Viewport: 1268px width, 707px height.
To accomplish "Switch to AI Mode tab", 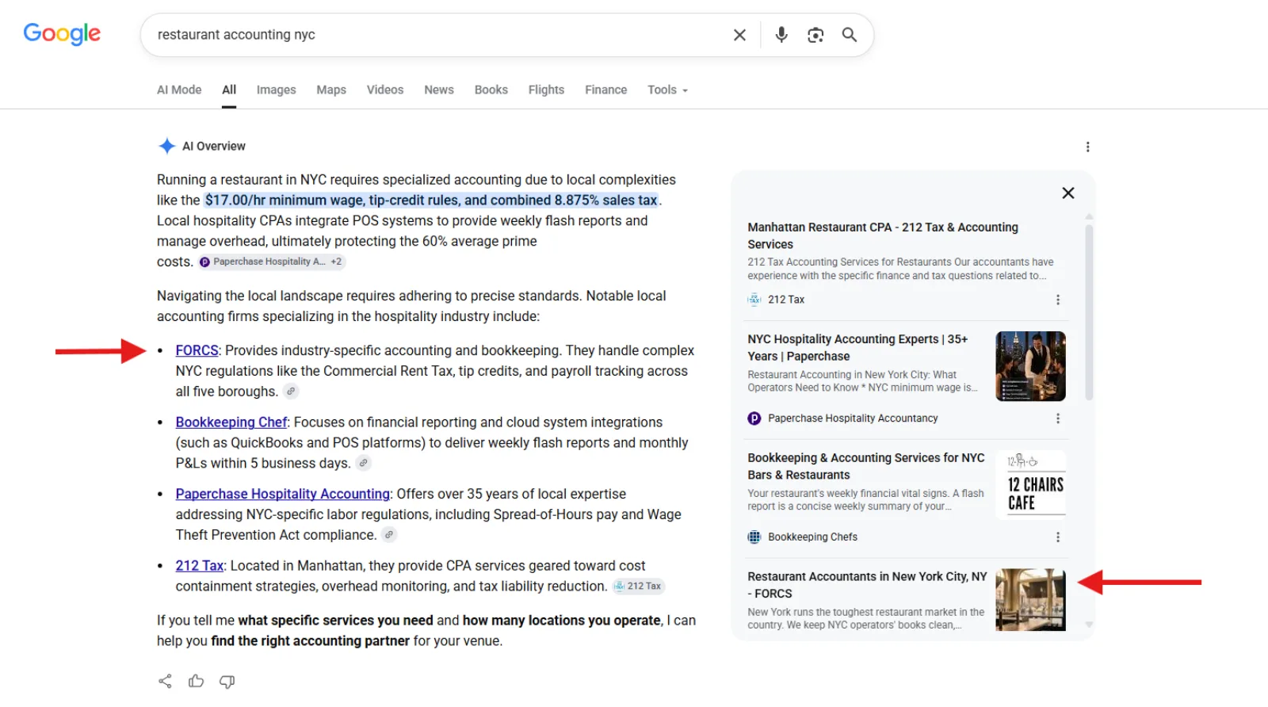I will [x=179, y=90].
